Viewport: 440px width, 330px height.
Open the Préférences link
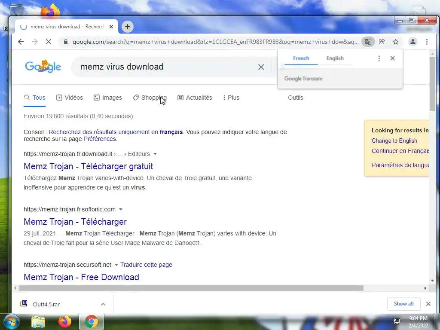(100, 139)
